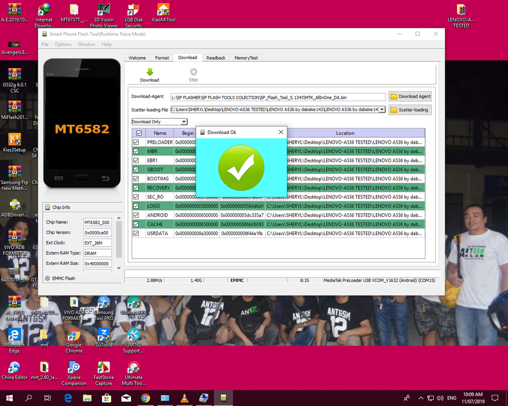The height and width of the screenshot is (406, 508).
Task: Open Kies3Setup desktop icon
Action: pos(14,143)
